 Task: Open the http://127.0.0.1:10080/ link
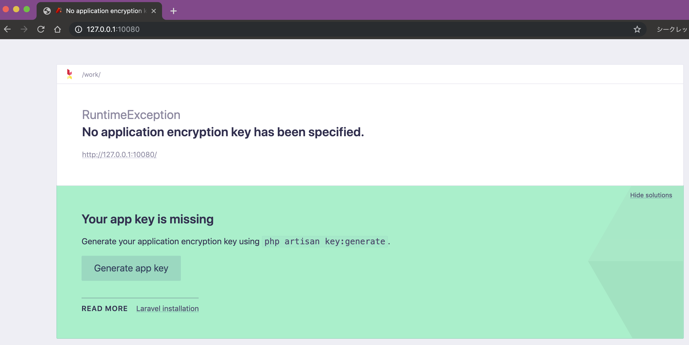pos(119,154)
